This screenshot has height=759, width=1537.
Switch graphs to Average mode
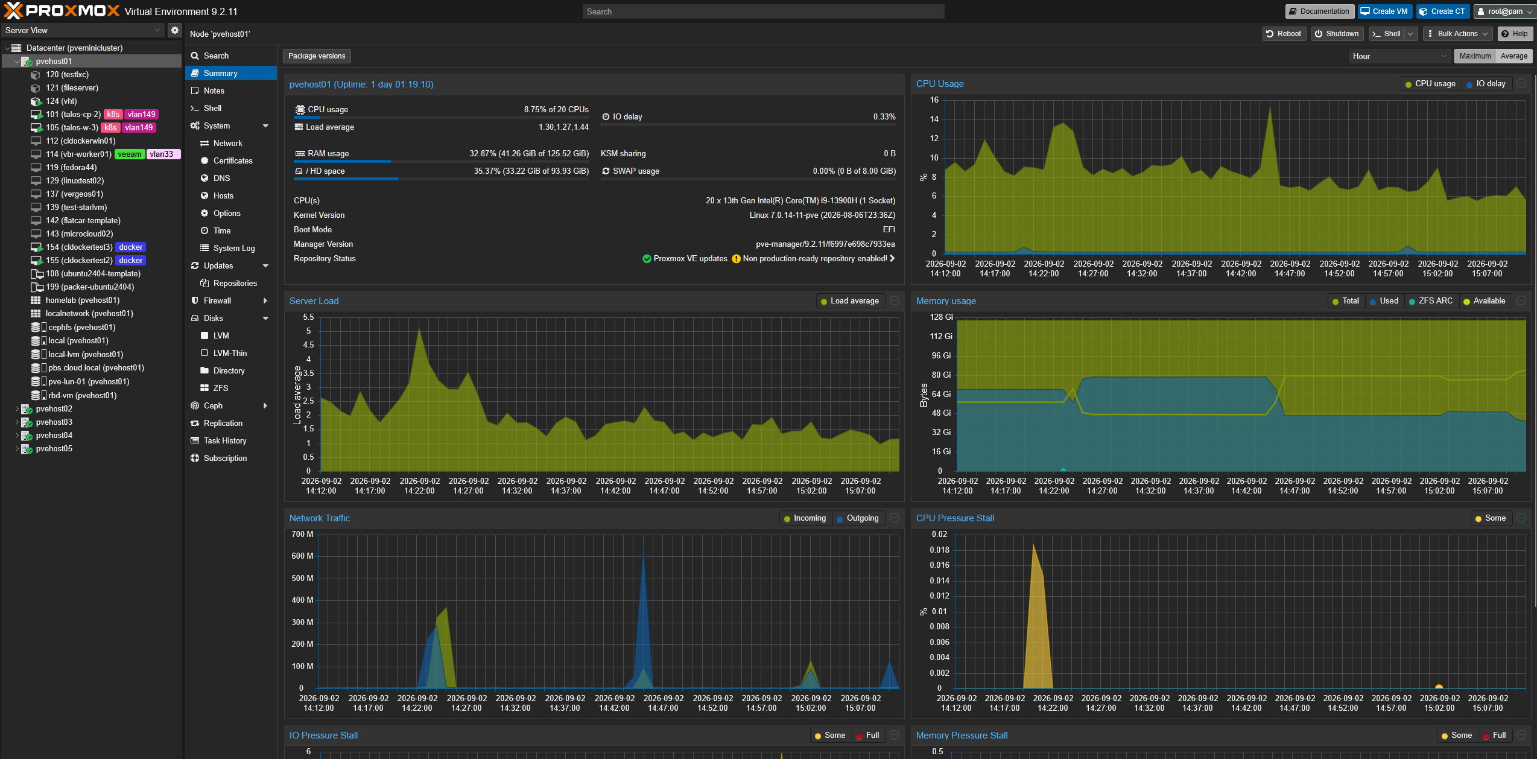point(1513,56)
